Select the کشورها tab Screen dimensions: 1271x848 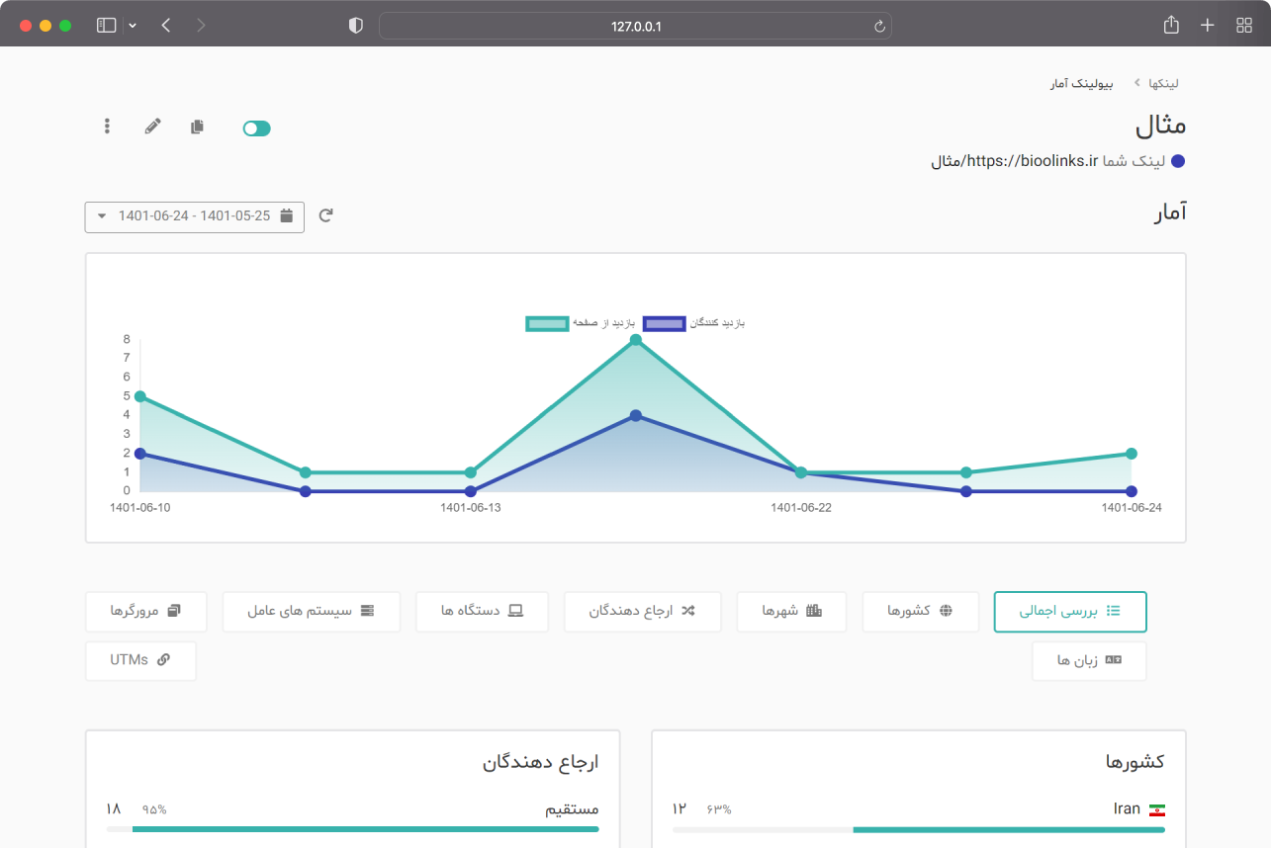click(920, 612)
